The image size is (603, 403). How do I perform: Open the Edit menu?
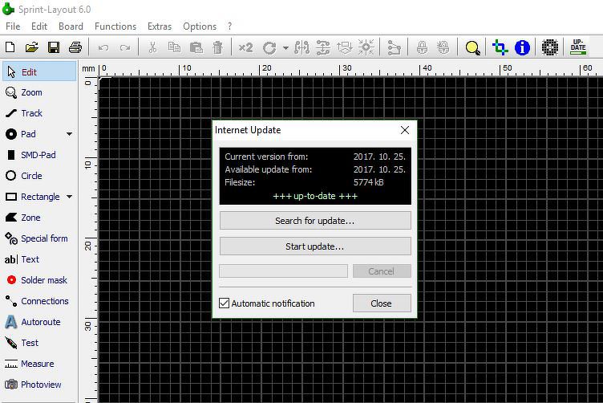click(39, 26)
